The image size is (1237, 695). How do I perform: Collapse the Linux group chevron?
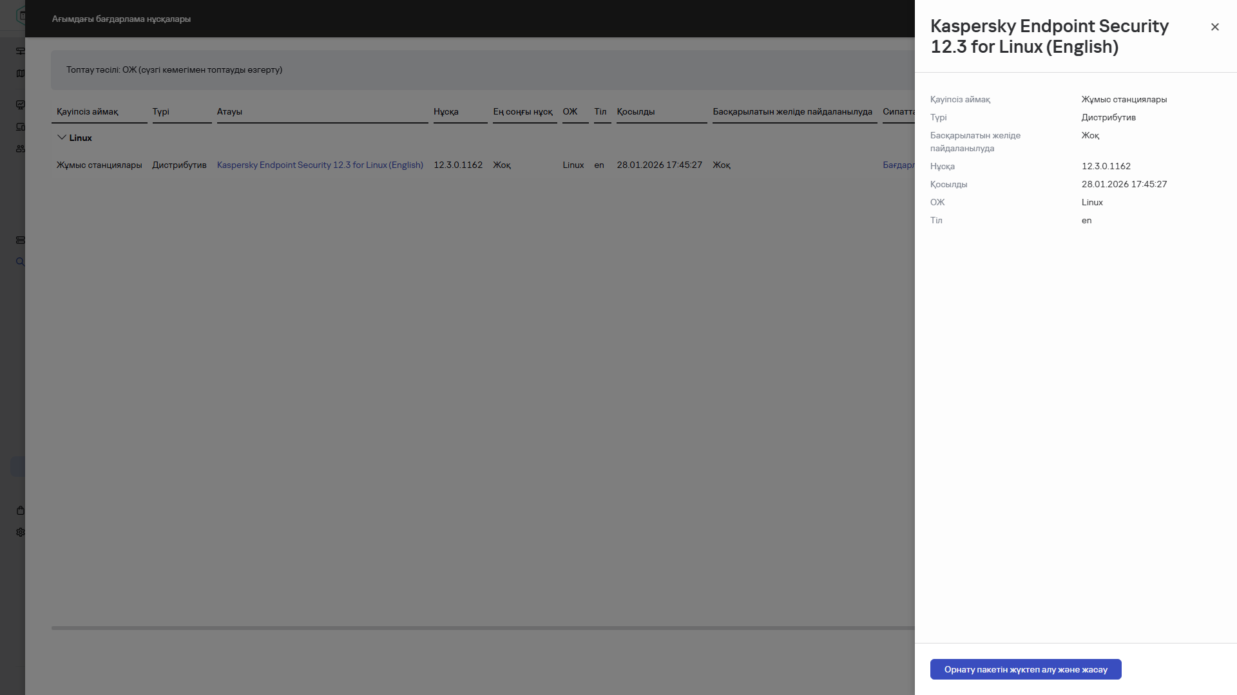(62, 138)
